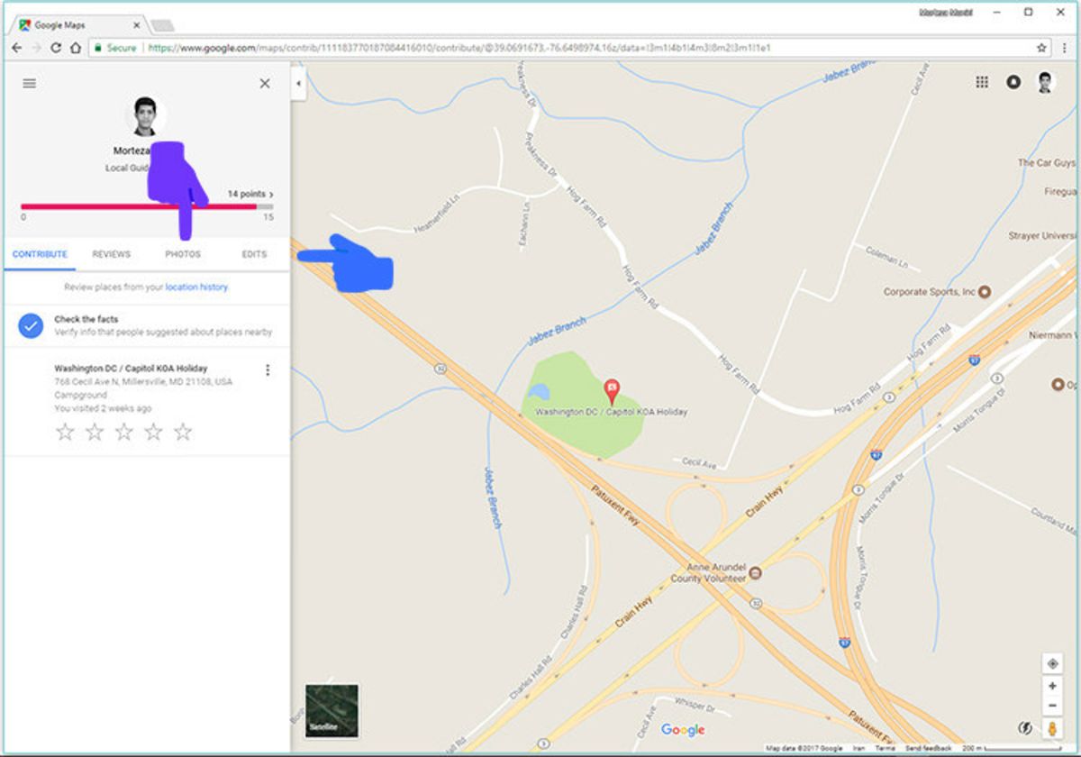This screenshot has width=1081, height=757.
Task: Collapse the side panel arrow
Action: point(297,83)
